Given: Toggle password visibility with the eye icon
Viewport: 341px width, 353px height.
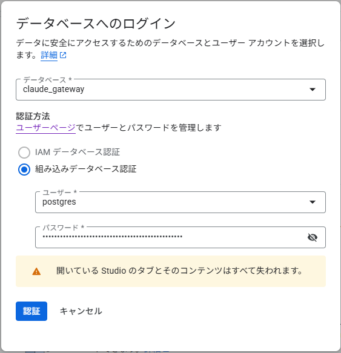Looking at the screenshot, I should pyautogui.click(x=313, y=237).
